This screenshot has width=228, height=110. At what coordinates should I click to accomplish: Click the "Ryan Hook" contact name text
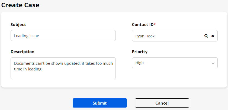(145, 36)
